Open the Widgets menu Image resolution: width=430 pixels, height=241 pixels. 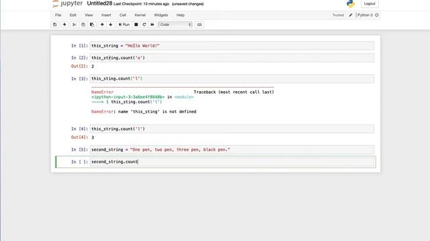coord(161,15)
